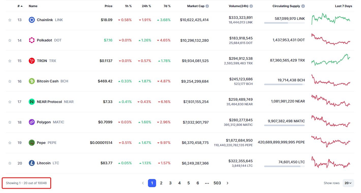Sort by the rank # column header
This screenshot has width=361, height=193.
pyautogui.click(x=20, y=6)
